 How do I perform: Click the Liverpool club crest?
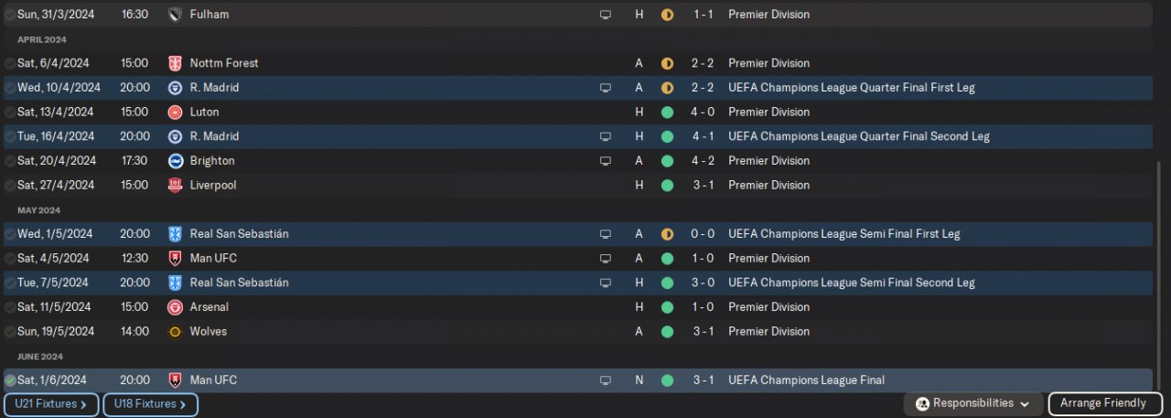click(x=175, y=185)
